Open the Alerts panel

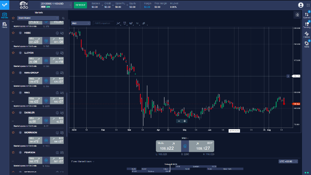306,44
